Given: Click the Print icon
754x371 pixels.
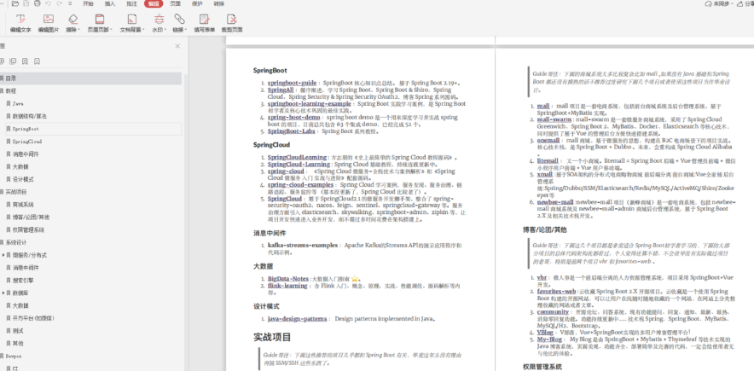Looking at the screenshot, I should click(37, 3).
